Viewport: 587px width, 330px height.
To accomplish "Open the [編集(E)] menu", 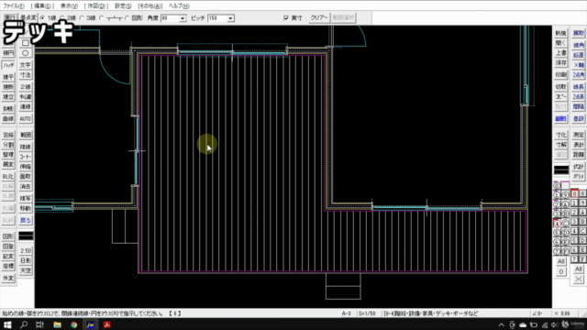I will 42,6.
